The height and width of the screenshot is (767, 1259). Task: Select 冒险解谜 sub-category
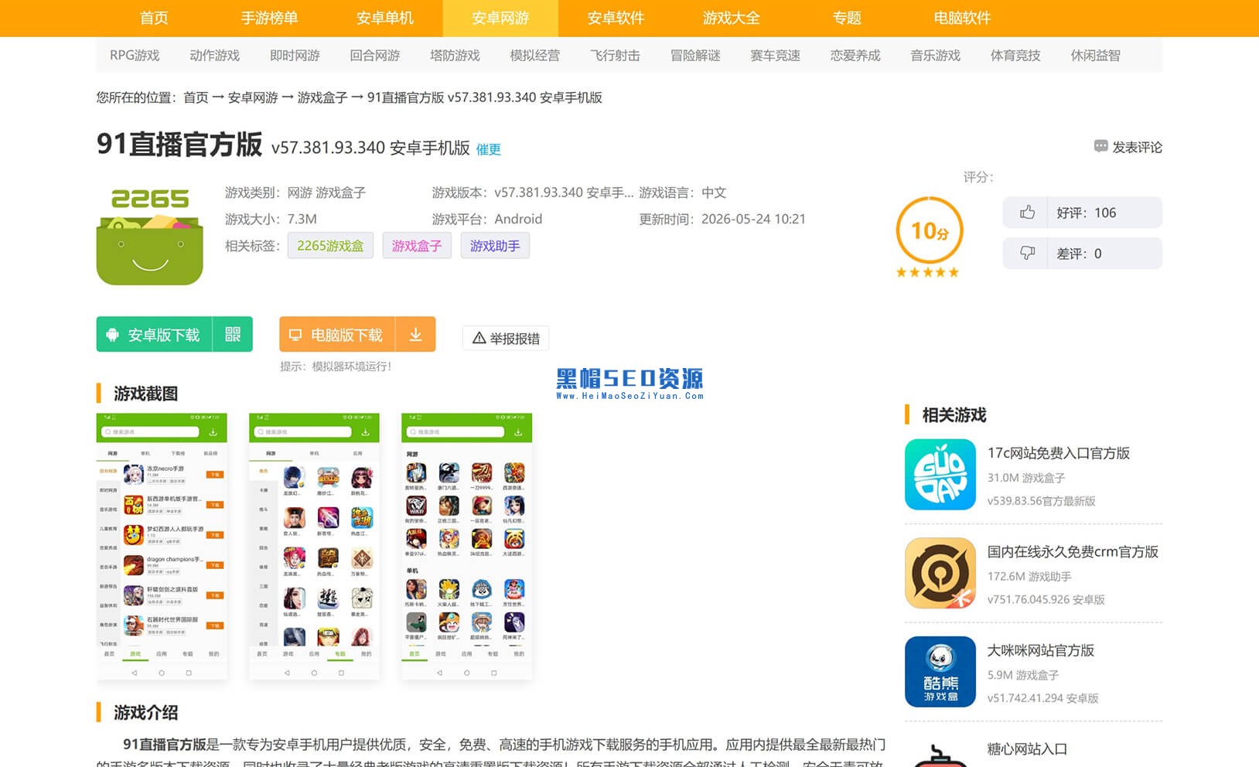(695, 56)
